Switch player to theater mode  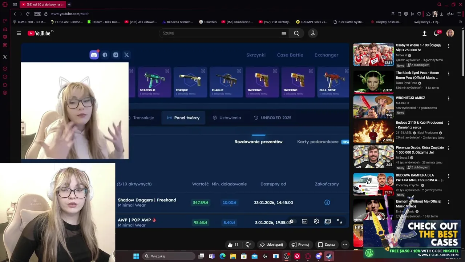328,221
